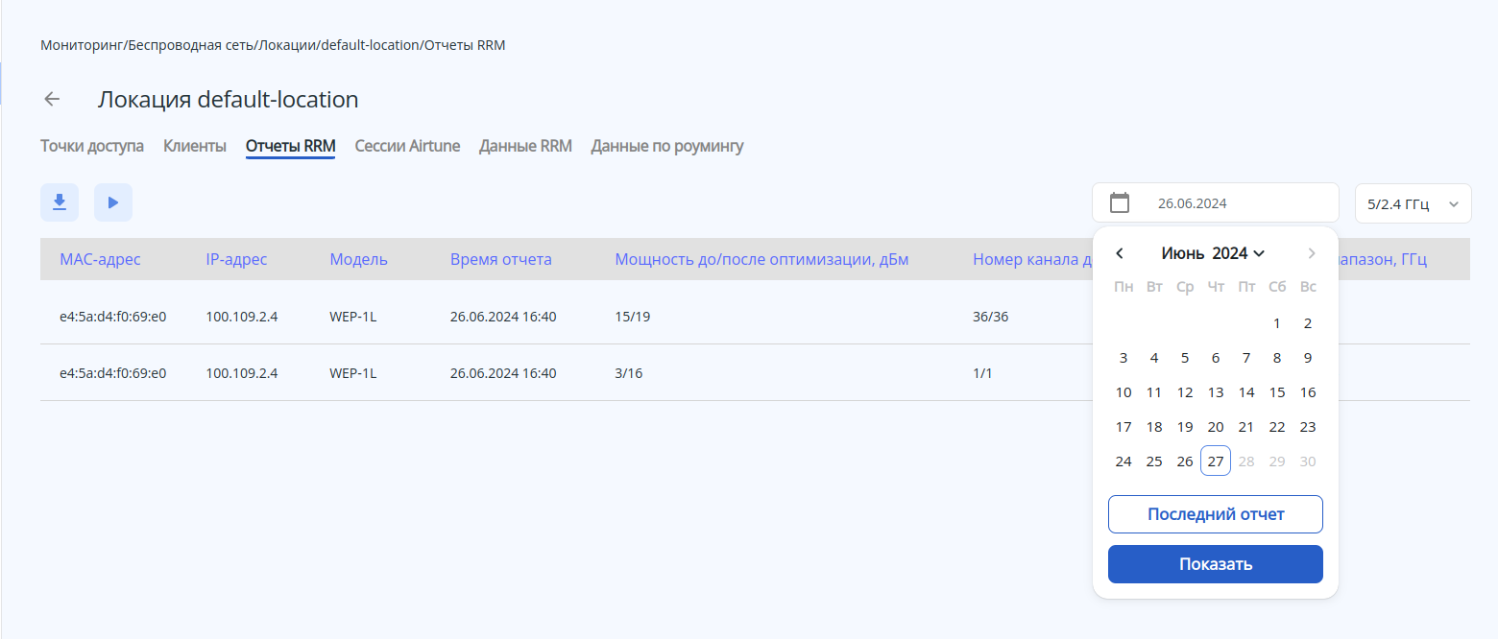Go to previous month in calendar
This screenshot has width=1498, height=639.
coord(1120,253)
